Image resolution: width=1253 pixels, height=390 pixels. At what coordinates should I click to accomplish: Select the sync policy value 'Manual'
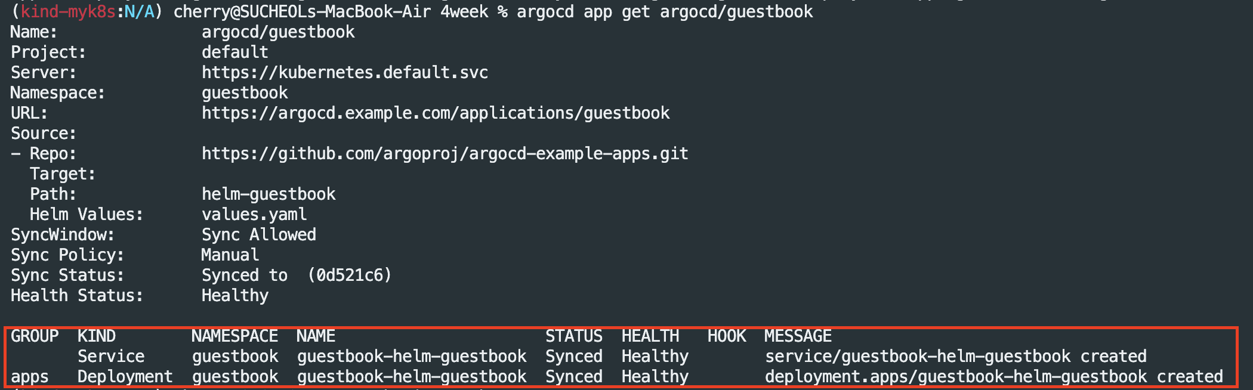coord(230,255)
